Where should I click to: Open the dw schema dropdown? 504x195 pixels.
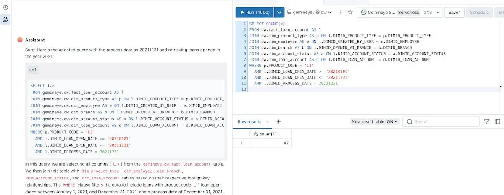pos(323,13)
